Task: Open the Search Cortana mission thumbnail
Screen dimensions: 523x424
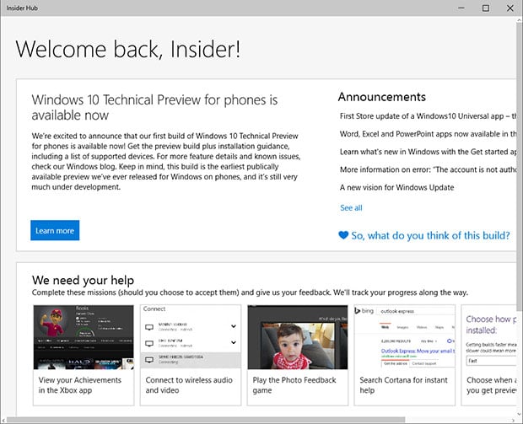Action: (405, 337)
